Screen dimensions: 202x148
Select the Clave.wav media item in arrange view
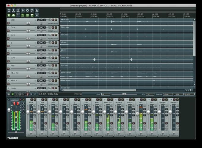pyautogui.click(x=127, y=29)
